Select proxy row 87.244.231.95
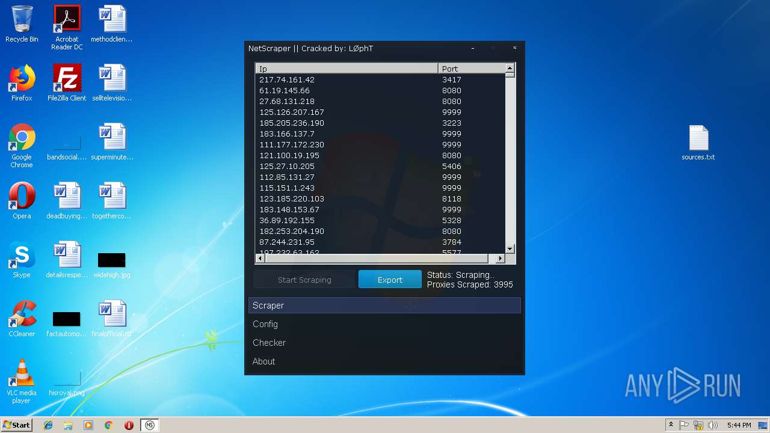The height and width of the screenshot is (433, 770). point(380,242)
